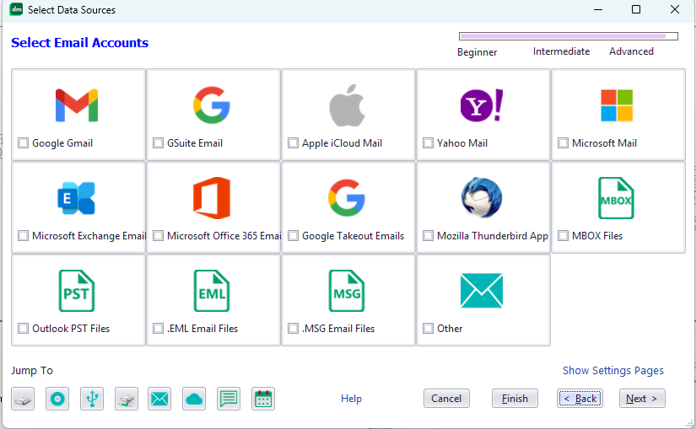
Task: Click Show Settings Pages link
Action: pyautogui.click(x=613, y=371)
